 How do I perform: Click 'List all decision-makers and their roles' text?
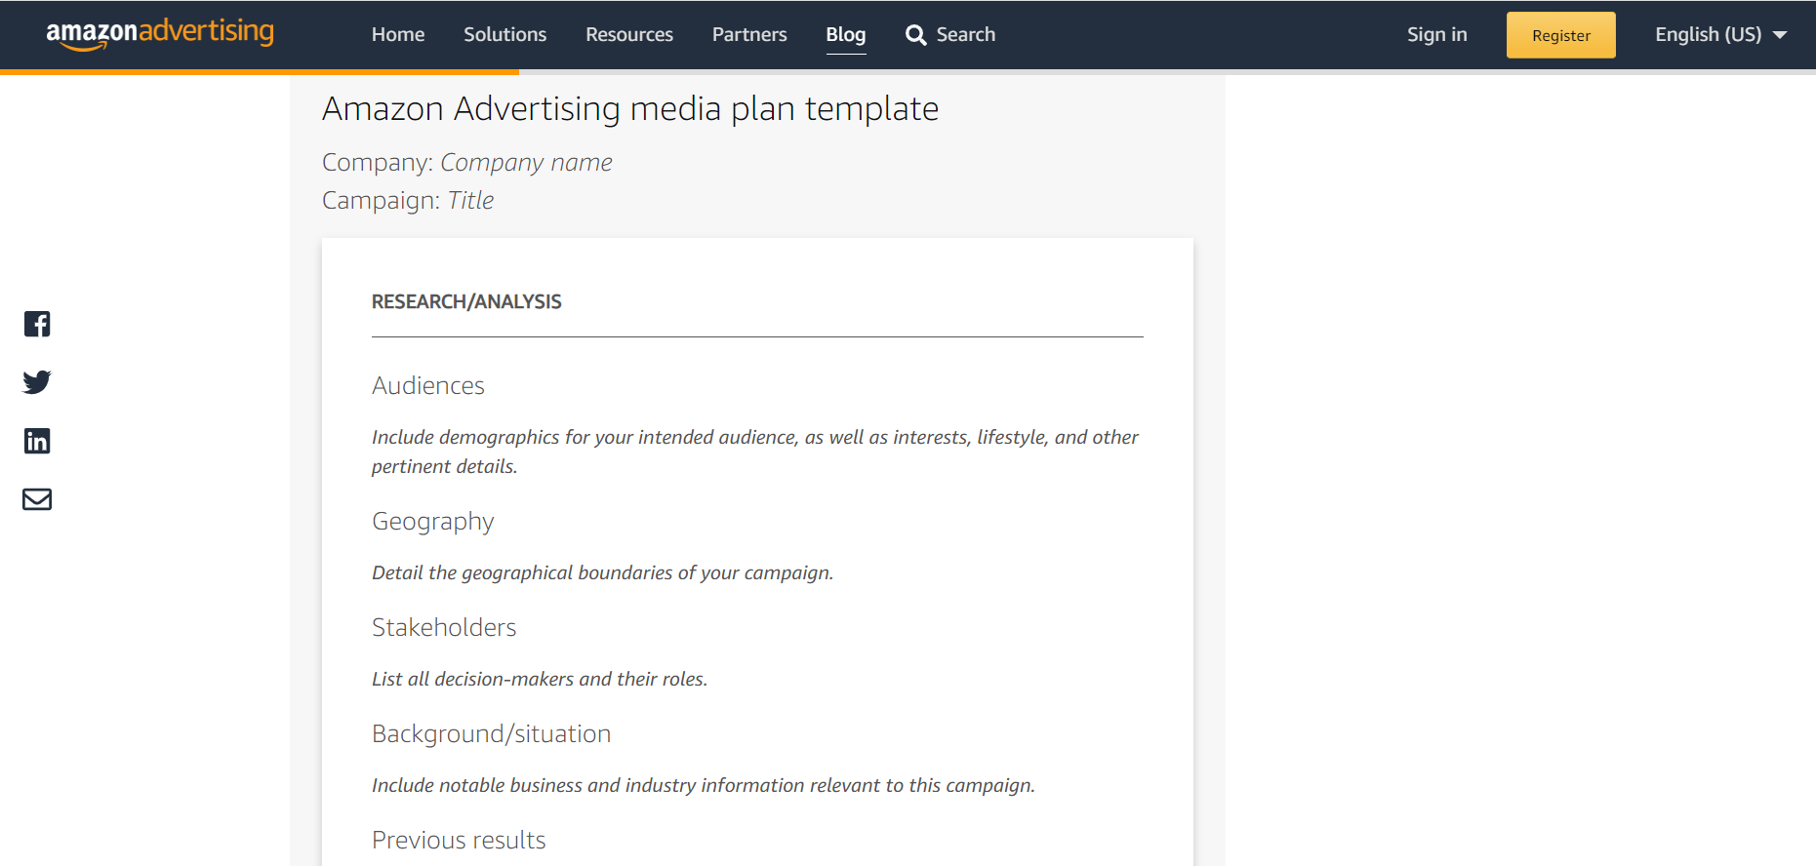point(540,679)
